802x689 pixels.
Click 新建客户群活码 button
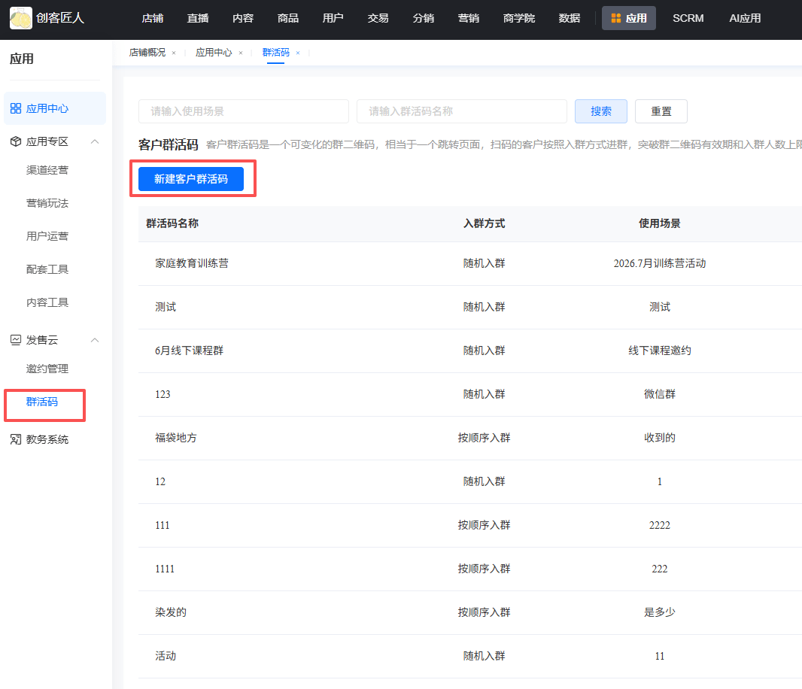pos(191,178)
